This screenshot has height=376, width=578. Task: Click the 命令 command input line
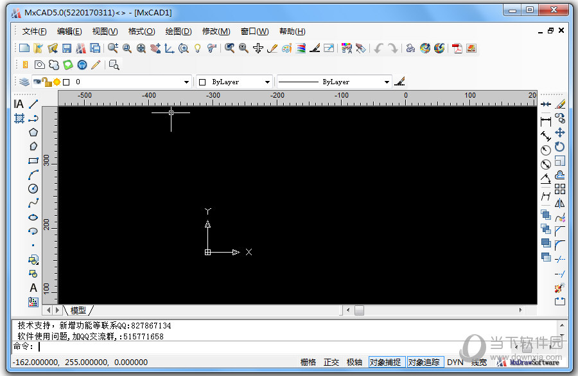285,346
